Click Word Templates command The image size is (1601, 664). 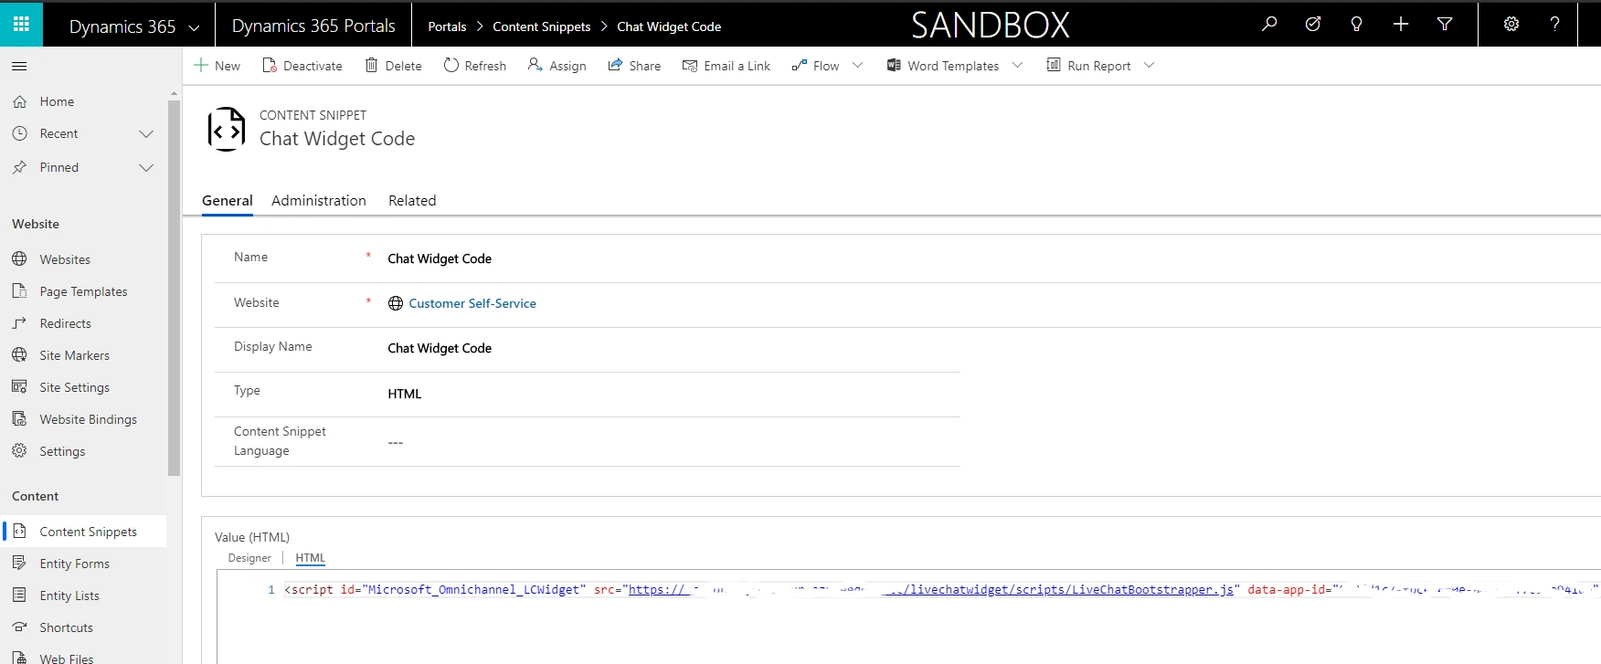(x=943, y=66)
